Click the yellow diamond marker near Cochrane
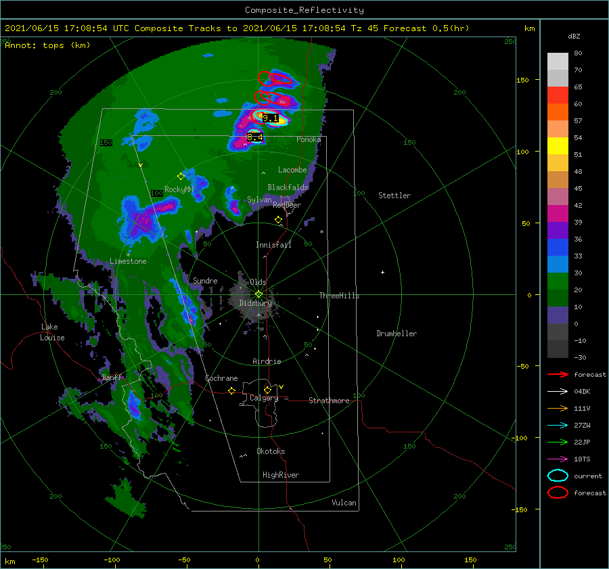This screenshot has width=609, height=569. click(x=231, y=390)
